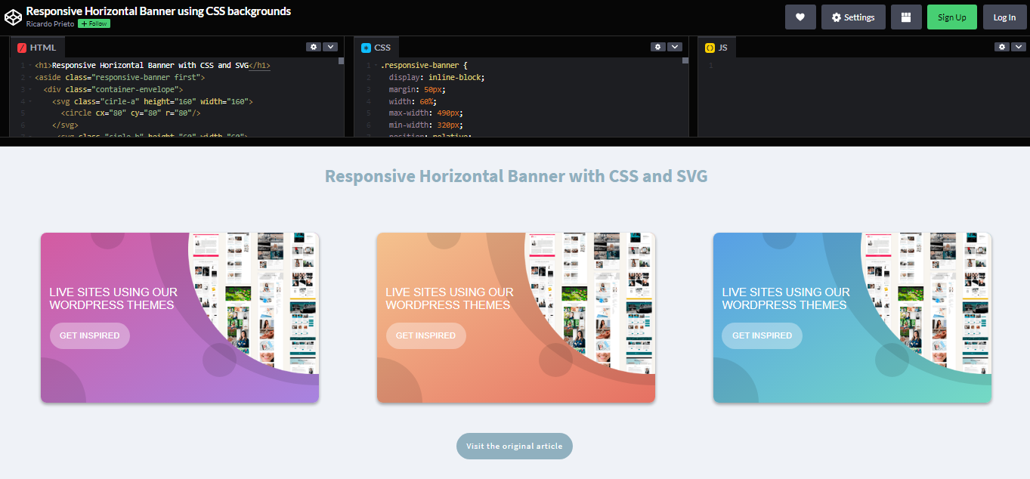This screenshot has width=1030, height=479.
Task: Expand the CSS panel dropdown chevron
Action: tap(674, 46)
